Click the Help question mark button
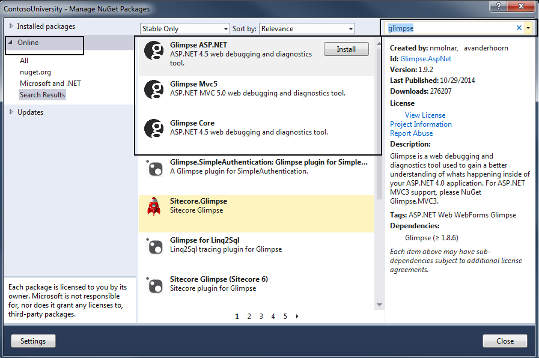 pyautogui.click(x=499, y=6)
